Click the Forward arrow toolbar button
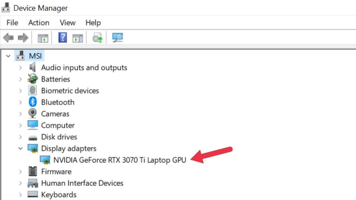The image size is (356, 200). click(x=23, y=38)
